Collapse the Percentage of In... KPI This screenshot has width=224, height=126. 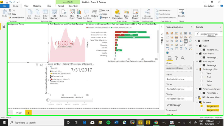click(x=197, y=69)
